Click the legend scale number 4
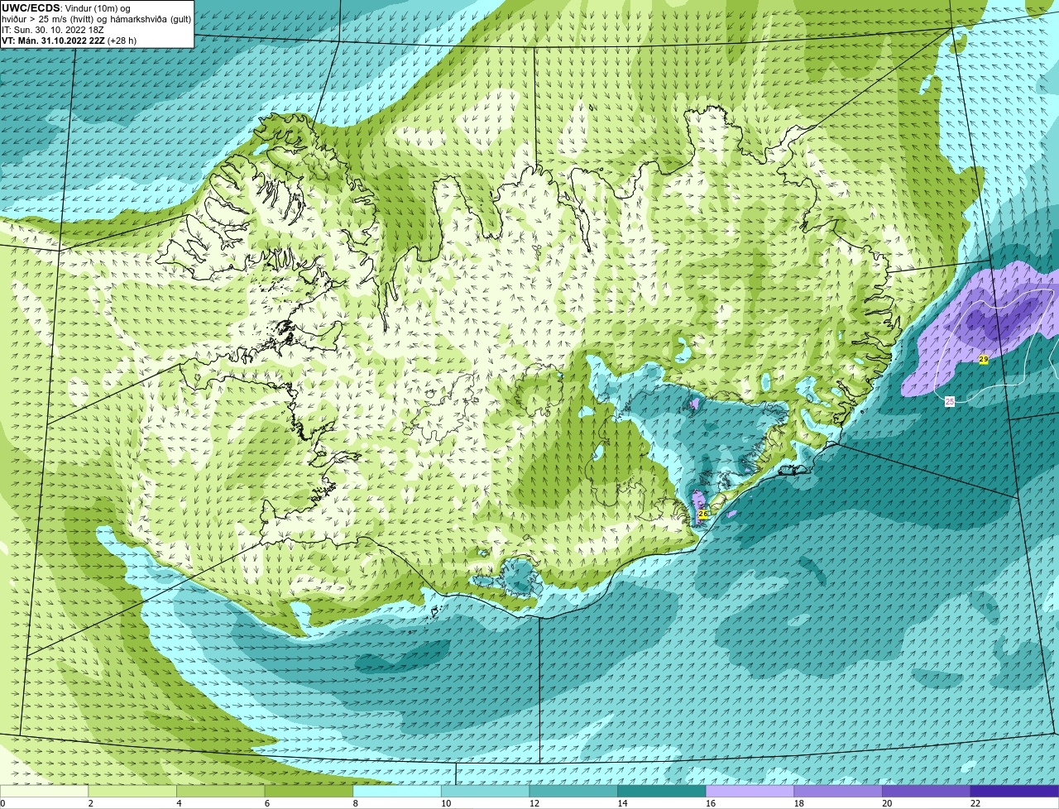The width and height of the screenshot is (1059, 809). coord(180,803)
